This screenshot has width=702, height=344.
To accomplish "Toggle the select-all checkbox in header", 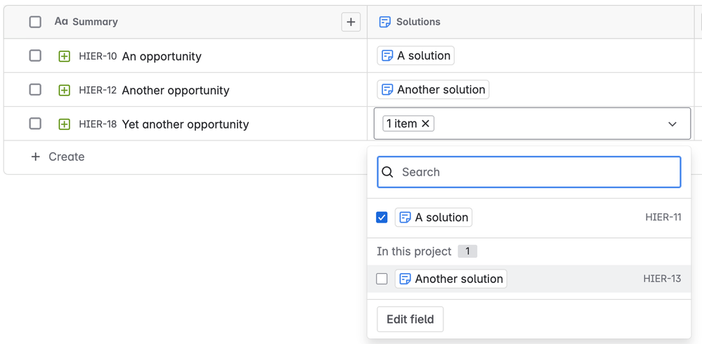I will click(x=35, y=22).
